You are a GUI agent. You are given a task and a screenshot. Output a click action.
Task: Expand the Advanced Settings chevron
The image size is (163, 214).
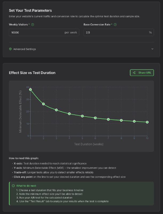point(152,49)
